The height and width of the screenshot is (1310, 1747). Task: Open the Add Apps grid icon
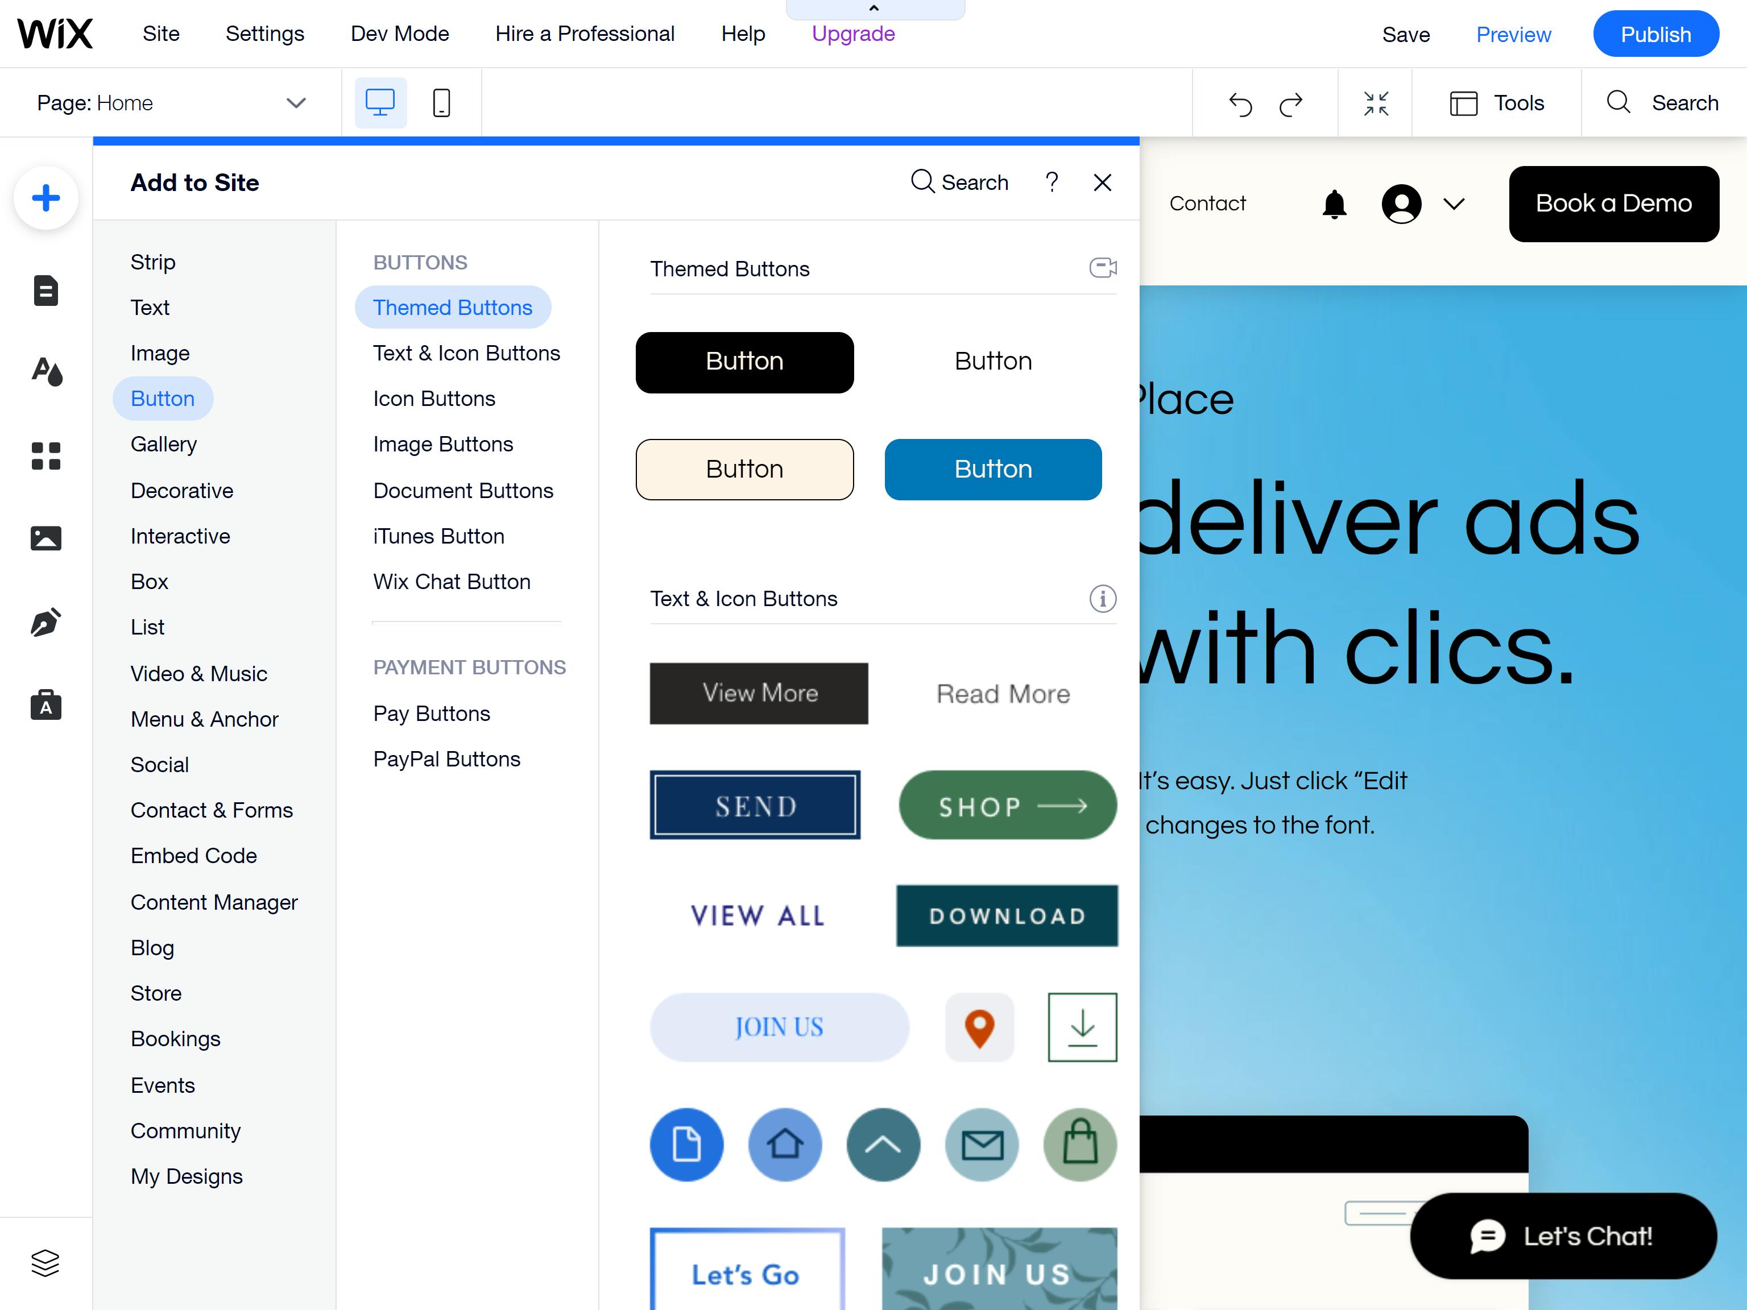46,455
